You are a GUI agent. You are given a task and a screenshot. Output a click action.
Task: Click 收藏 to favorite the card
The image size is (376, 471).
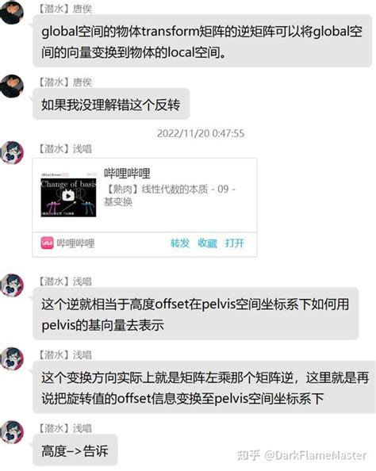tap(207, 243)
